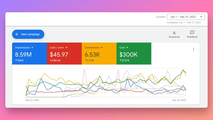Expand the Cost / conv. metric dropdown
Image resolution: width=213 pixels, height=120 pixels.
67,47
